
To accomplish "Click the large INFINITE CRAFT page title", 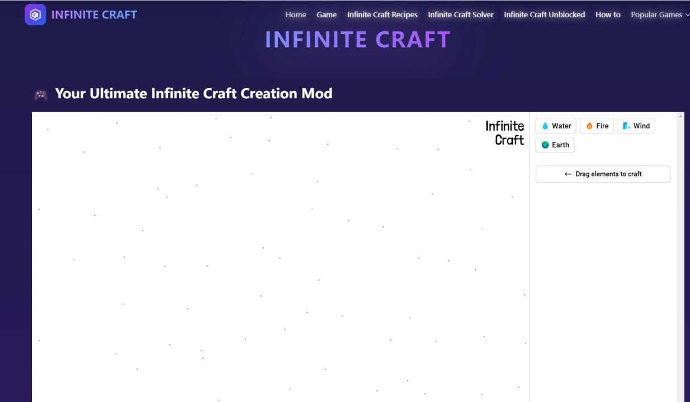I will (x=357, y=40).
